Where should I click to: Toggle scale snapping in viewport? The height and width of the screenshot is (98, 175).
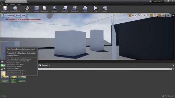159,15
